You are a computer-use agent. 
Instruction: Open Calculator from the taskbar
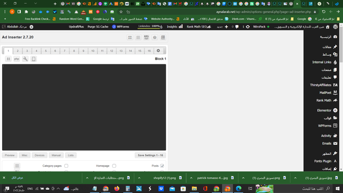128,189
